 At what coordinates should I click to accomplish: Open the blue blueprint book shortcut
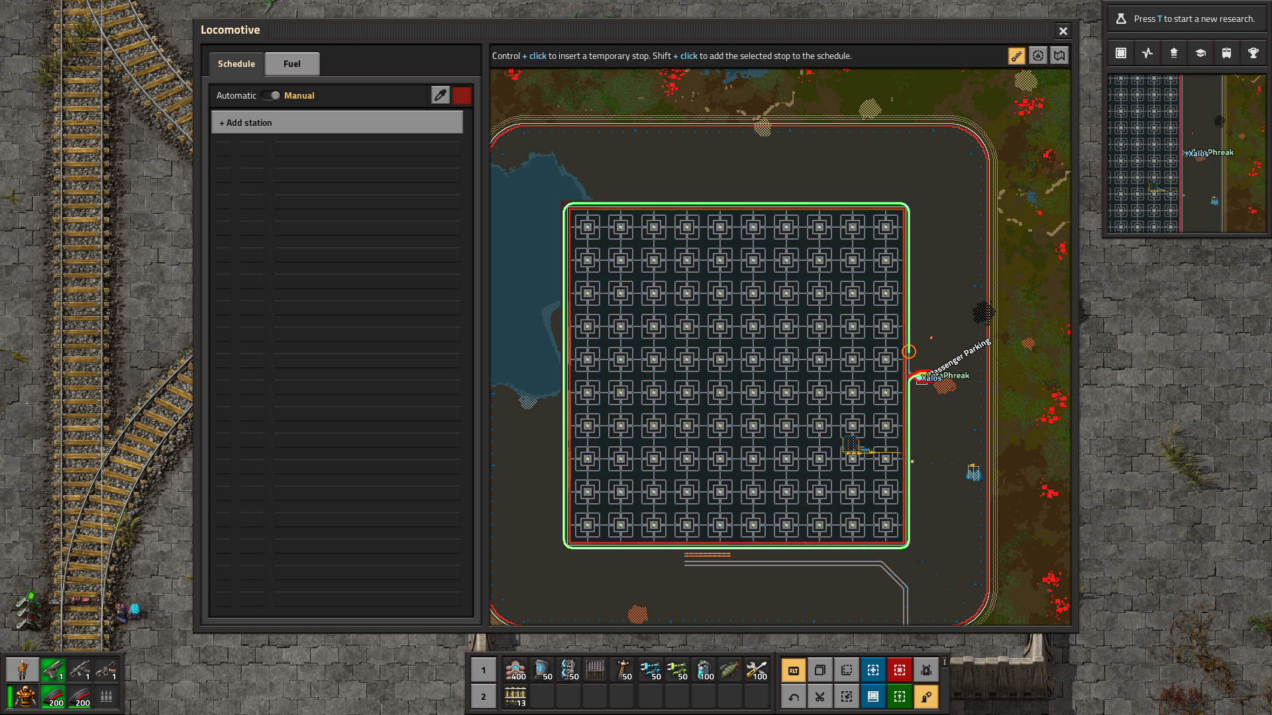click(873, 696)
